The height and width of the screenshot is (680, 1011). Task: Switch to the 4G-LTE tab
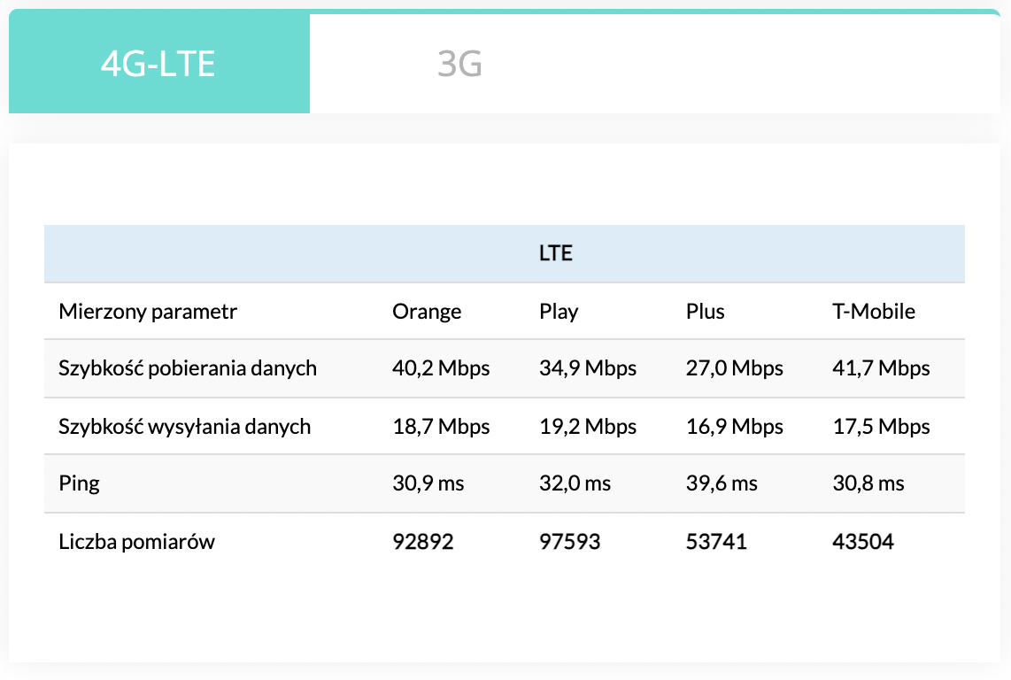coord(158,64)
